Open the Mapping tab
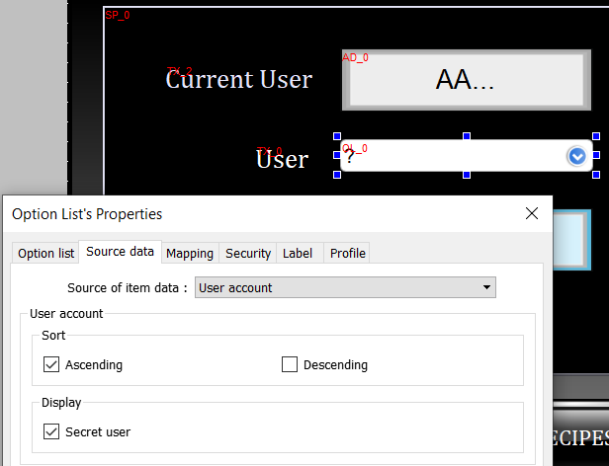609x466 pixels. [189, 253]
